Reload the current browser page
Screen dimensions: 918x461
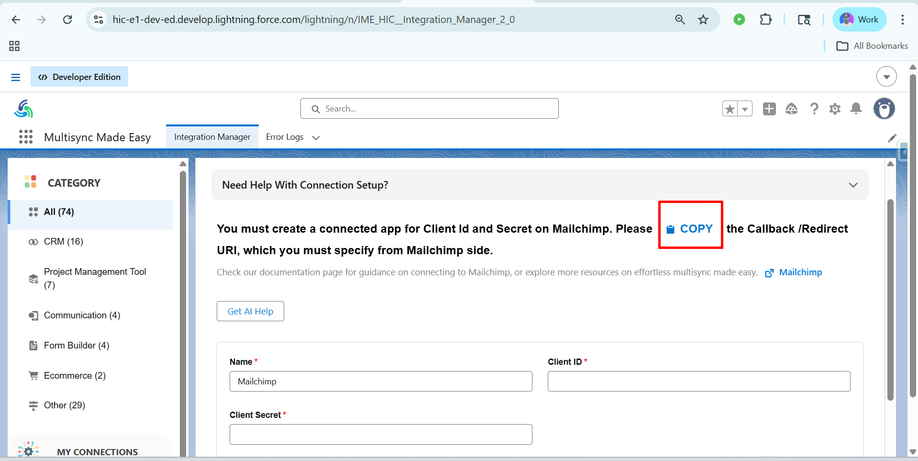click(67, 20)
